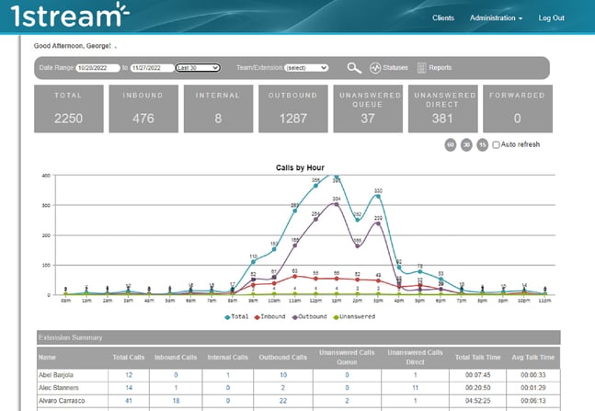Image resolution: width=595 pixels, height=411 pixels.
Task: Click the 1pm Outbound data point 304
Action: [337, 204]
